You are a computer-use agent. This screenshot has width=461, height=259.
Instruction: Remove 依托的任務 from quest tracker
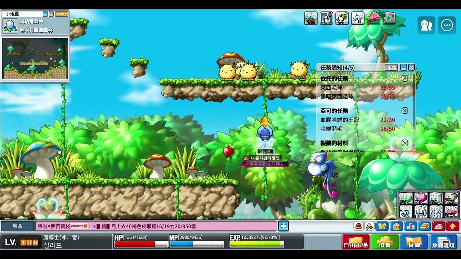click(405, 78)
